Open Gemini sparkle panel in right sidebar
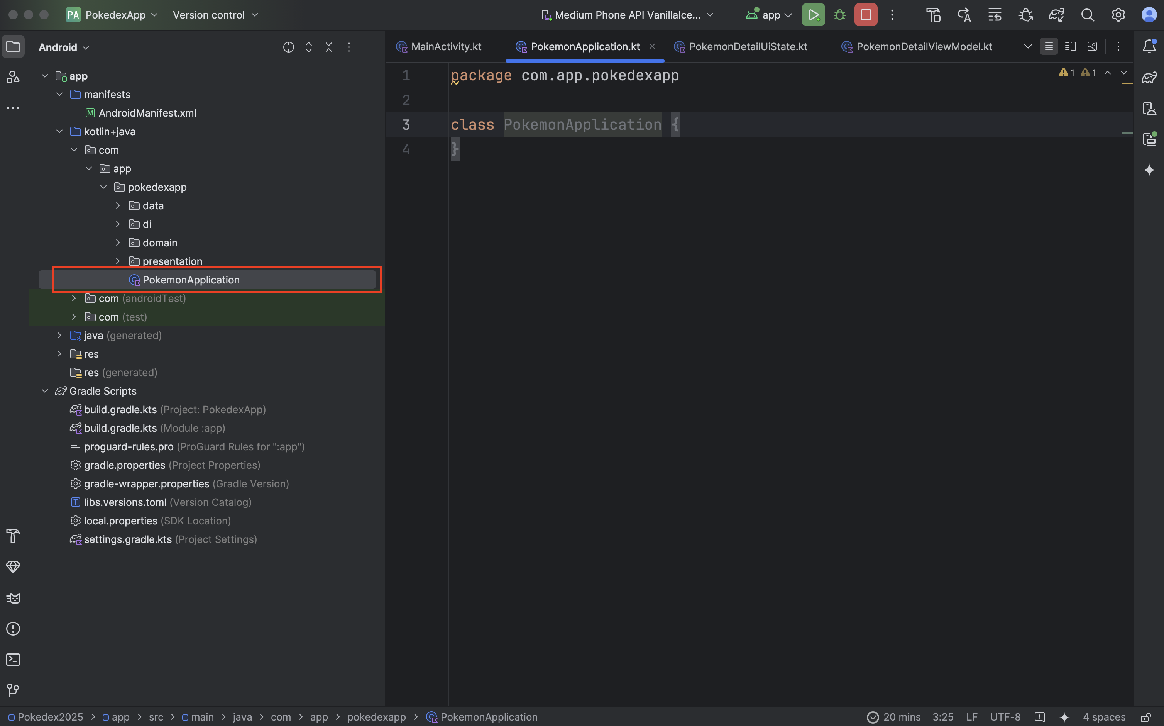This screenshot has height=726, width=1164. click(x=1149, y=170)
